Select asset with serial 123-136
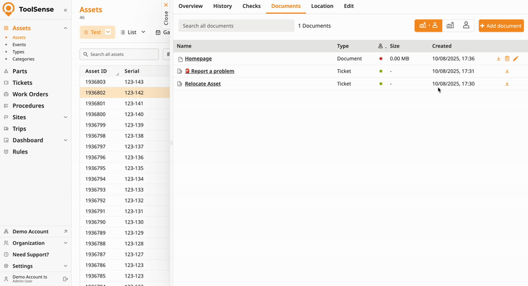The height and width of the screenshot is (286, 528). click(125, 157)
